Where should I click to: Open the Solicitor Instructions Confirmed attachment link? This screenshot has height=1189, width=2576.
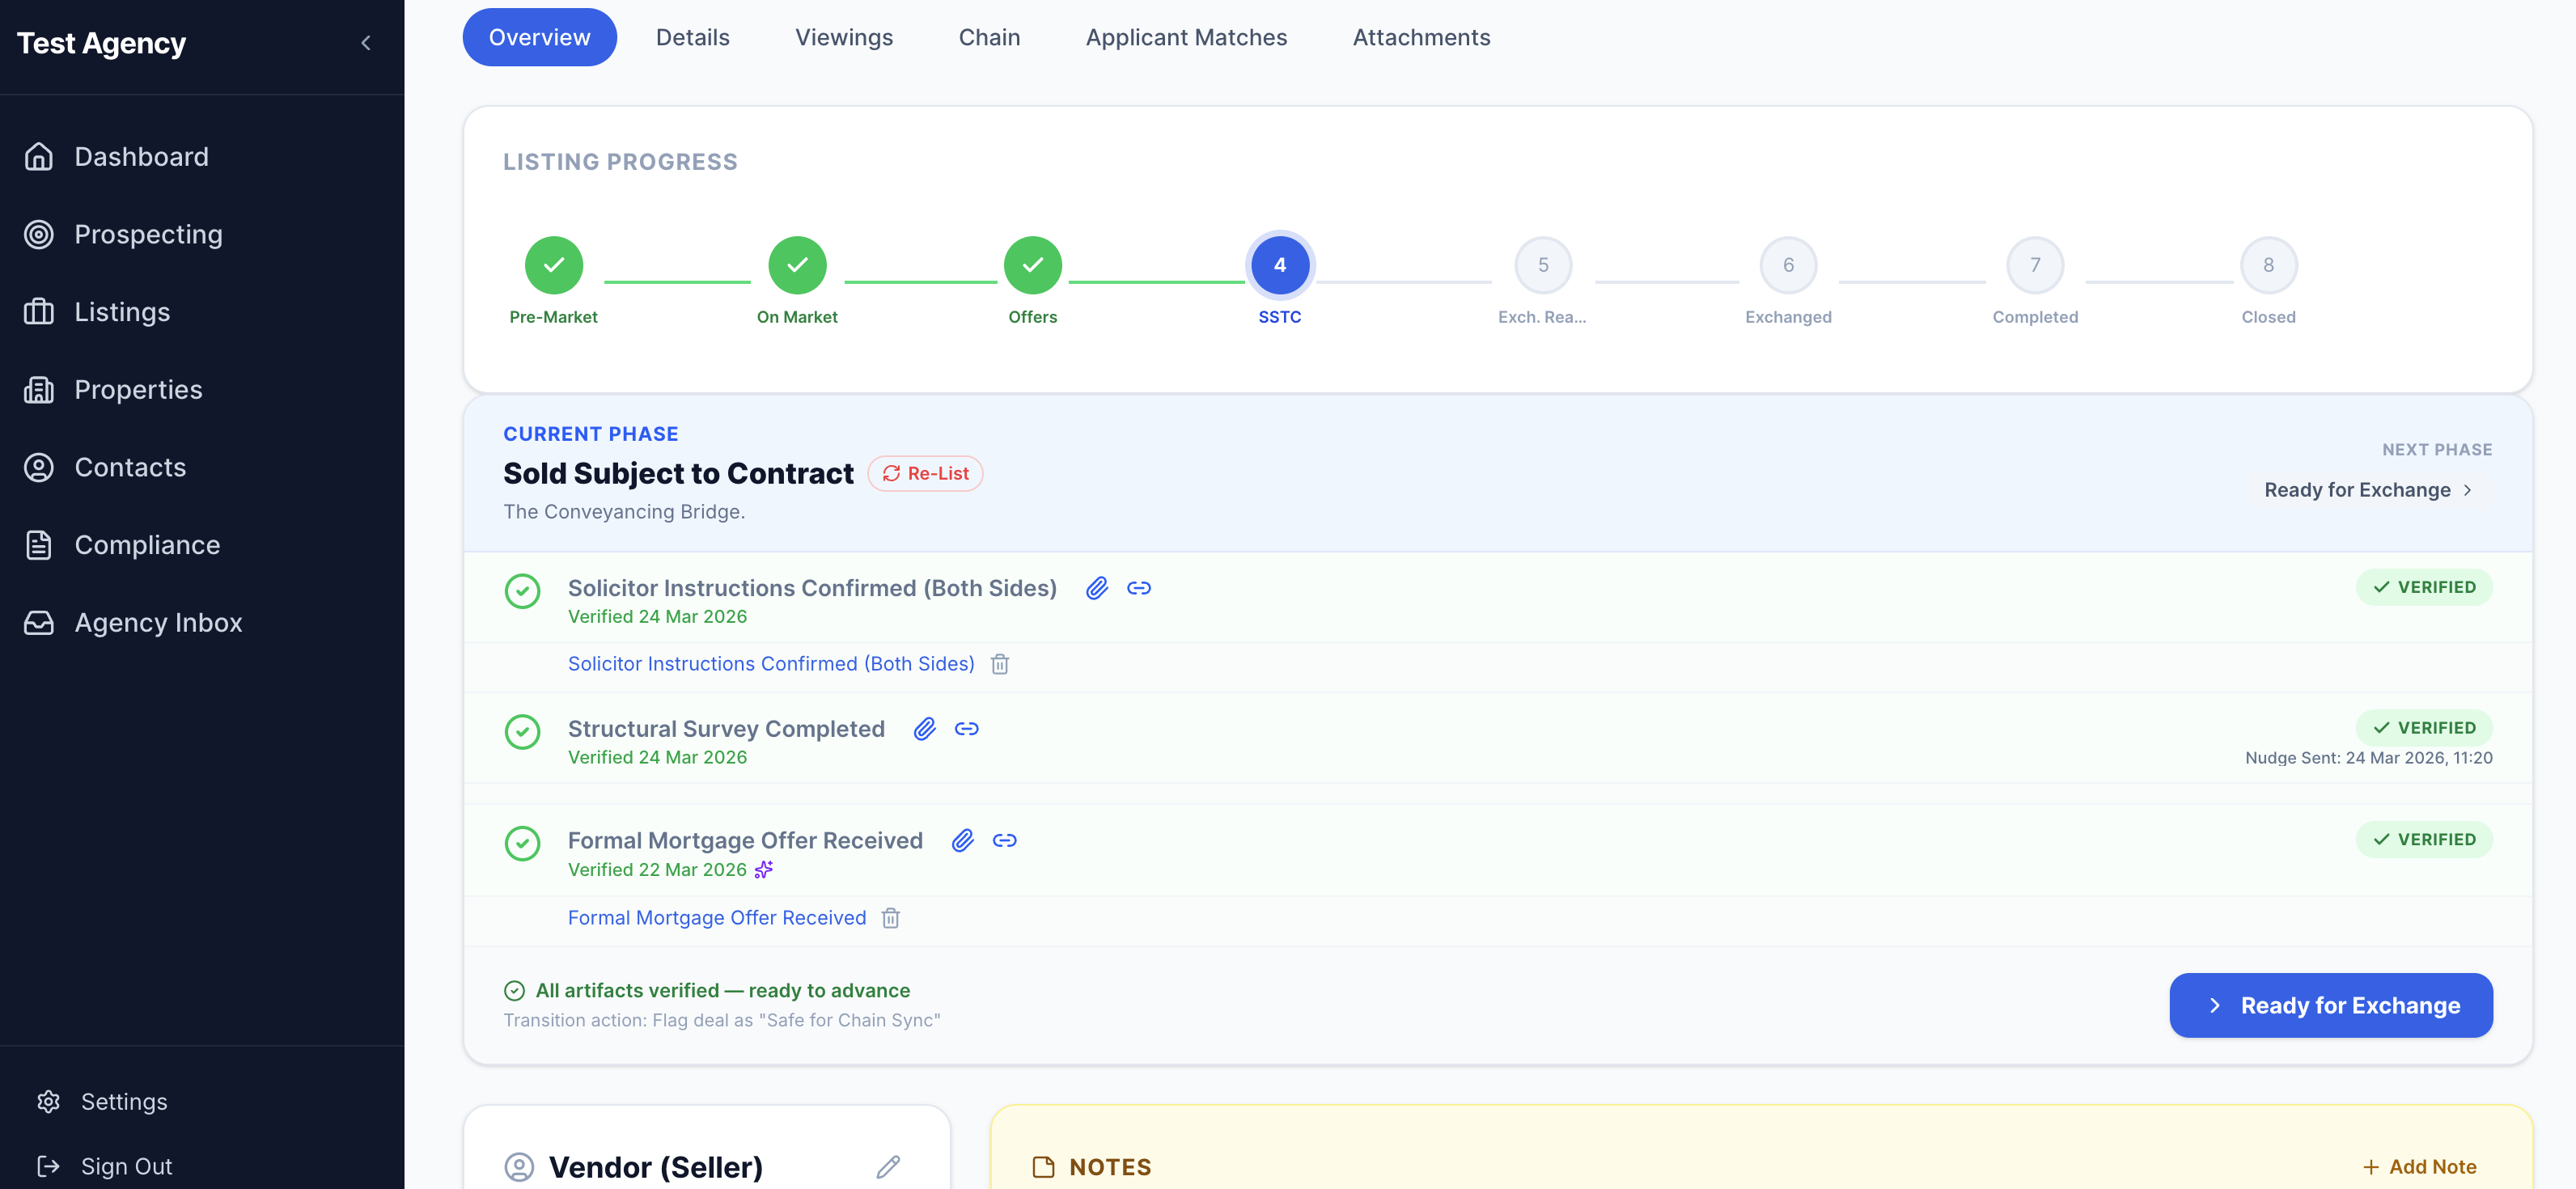771,663
